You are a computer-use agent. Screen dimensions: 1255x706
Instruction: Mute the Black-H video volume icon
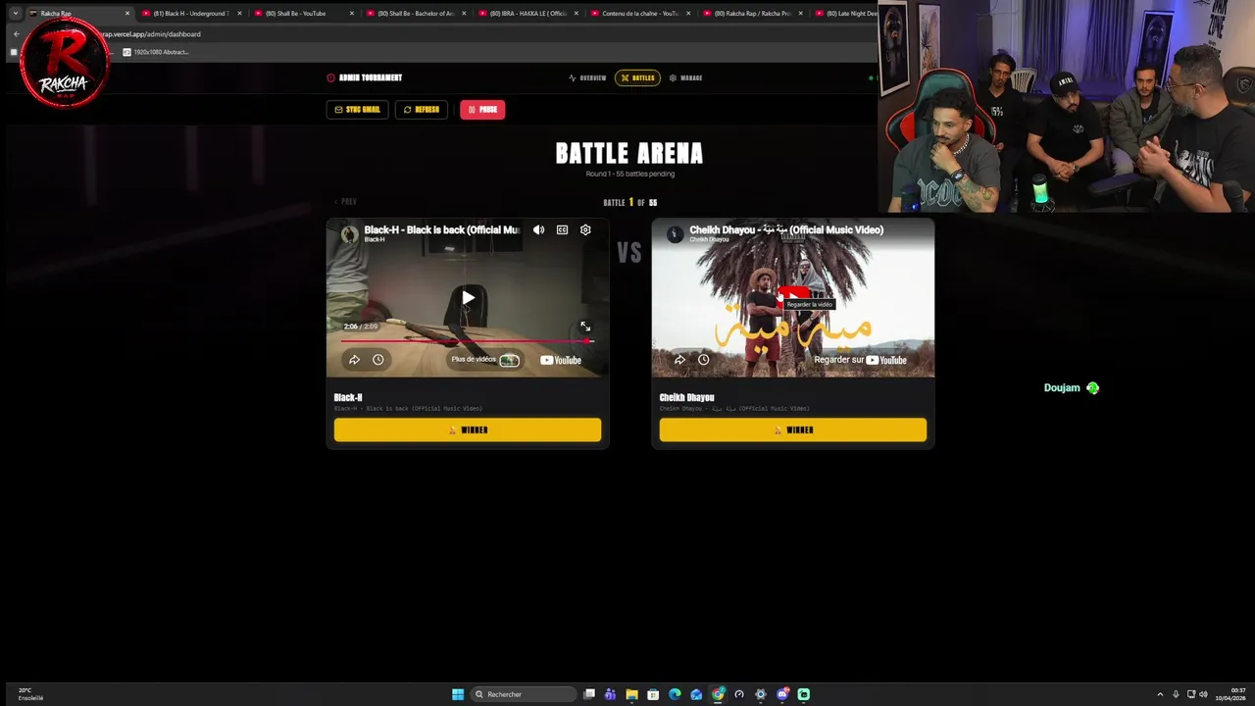pos(538,229)
